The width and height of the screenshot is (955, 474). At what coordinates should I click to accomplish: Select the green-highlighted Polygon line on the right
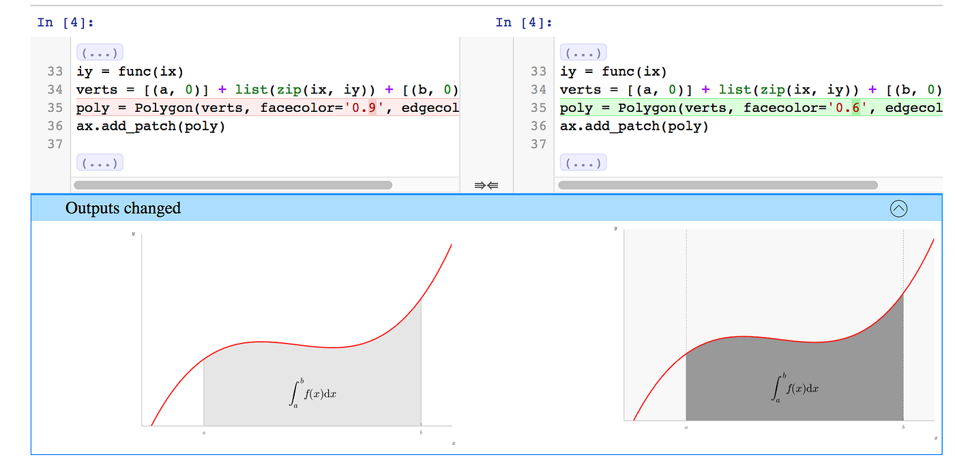point(750,107)
